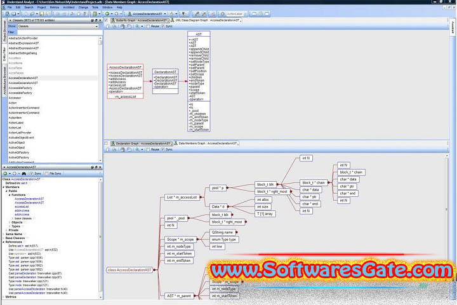Collapse the References tree node
Image resolution: width=457 pixels, height=305 pixels.
[x=4, y=242]
